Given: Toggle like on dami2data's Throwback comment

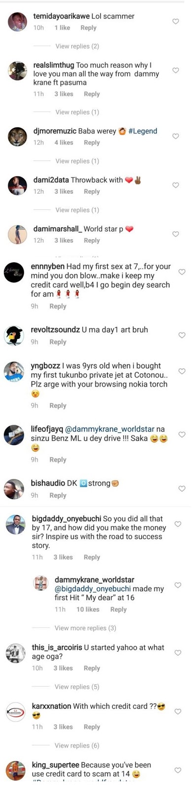Looking at the screenshot, I should point(175,185).
